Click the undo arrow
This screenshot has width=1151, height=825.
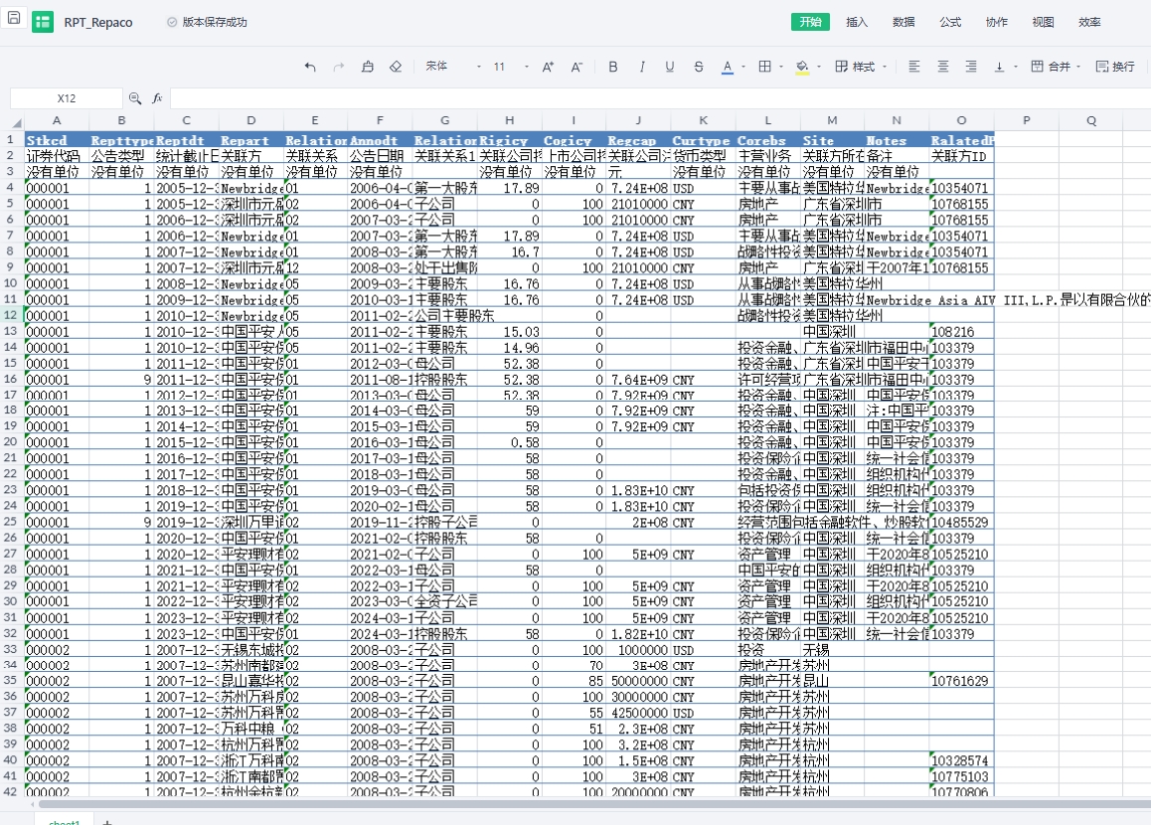pos(310,67)
